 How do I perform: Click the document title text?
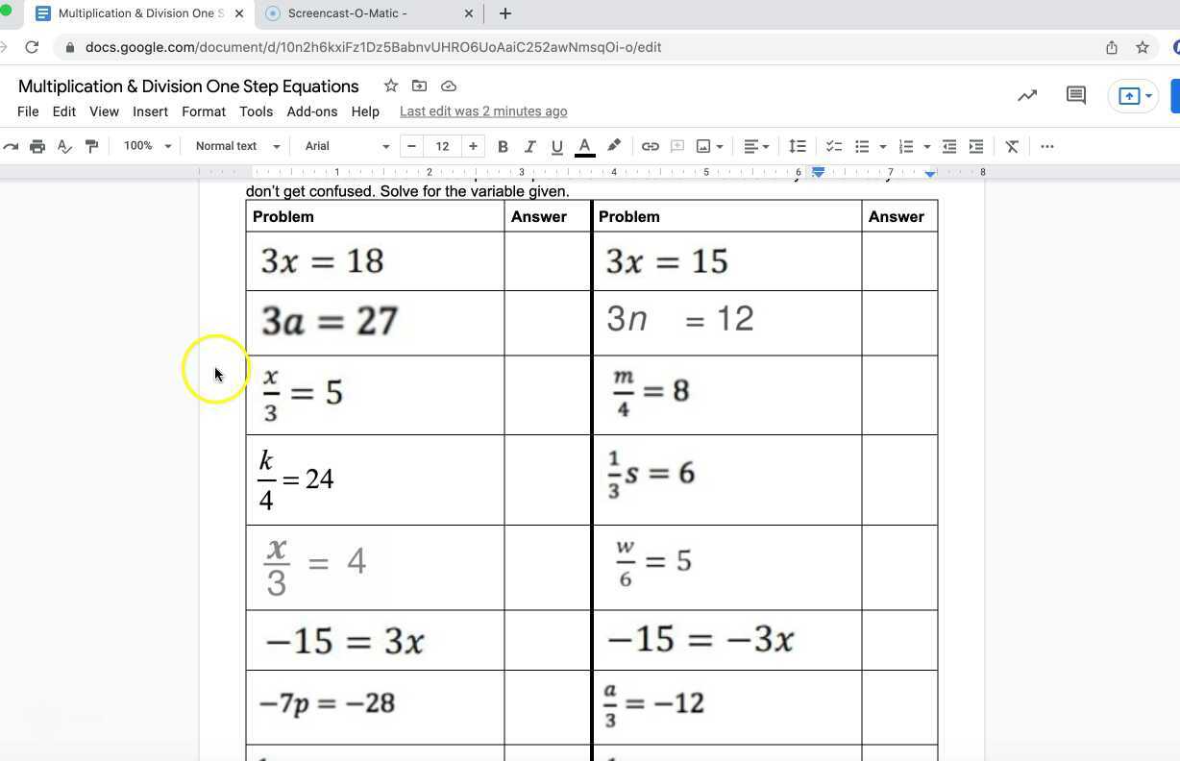188,86
